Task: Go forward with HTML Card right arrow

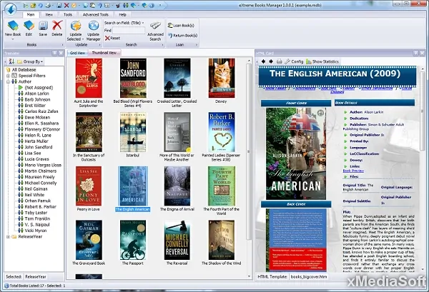Action: click(271, 61)
